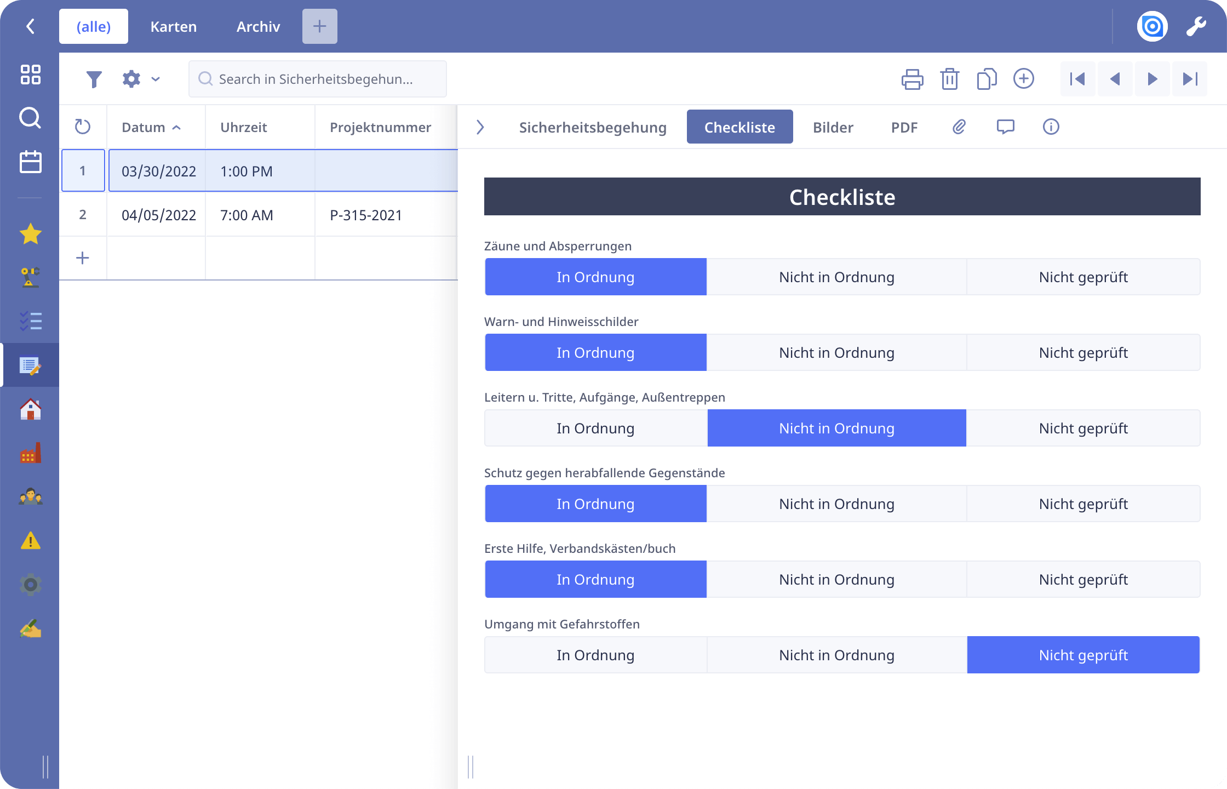Switch to the Archiv view tab
The width and height of the screenshot is (1227, 789).
259,26
